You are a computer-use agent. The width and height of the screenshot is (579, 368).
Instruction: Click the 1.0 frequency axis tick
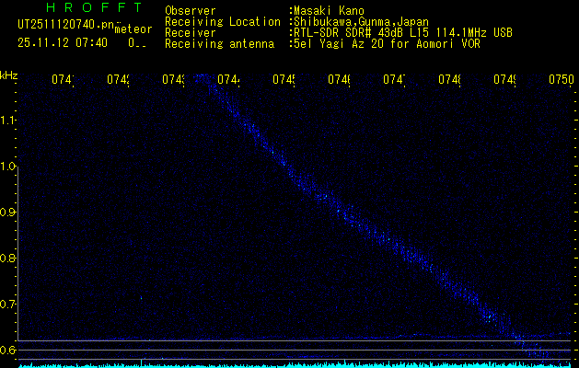click(x=9, y=167)
